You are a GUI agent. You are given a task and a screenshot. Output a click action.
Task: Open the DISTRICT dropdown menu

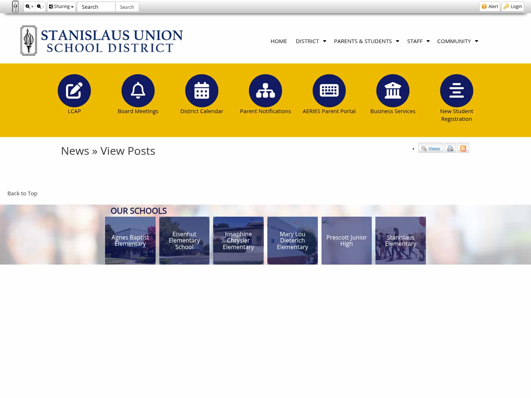point(310,41)
